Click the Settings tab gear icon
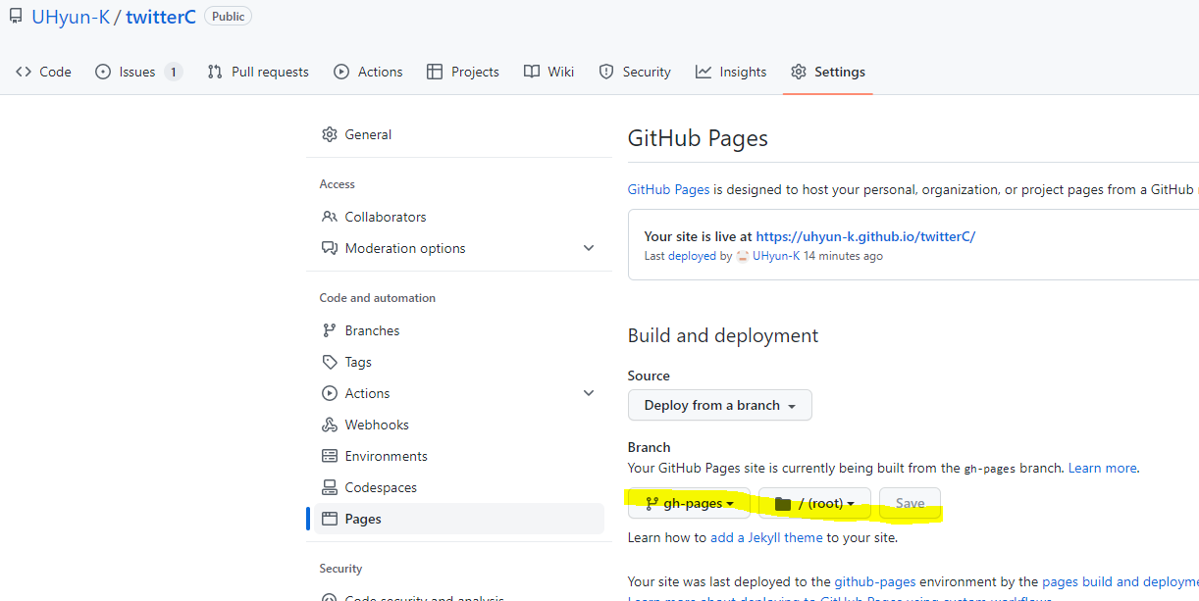This screenshot has width=1199, height=601. [799, 72]
